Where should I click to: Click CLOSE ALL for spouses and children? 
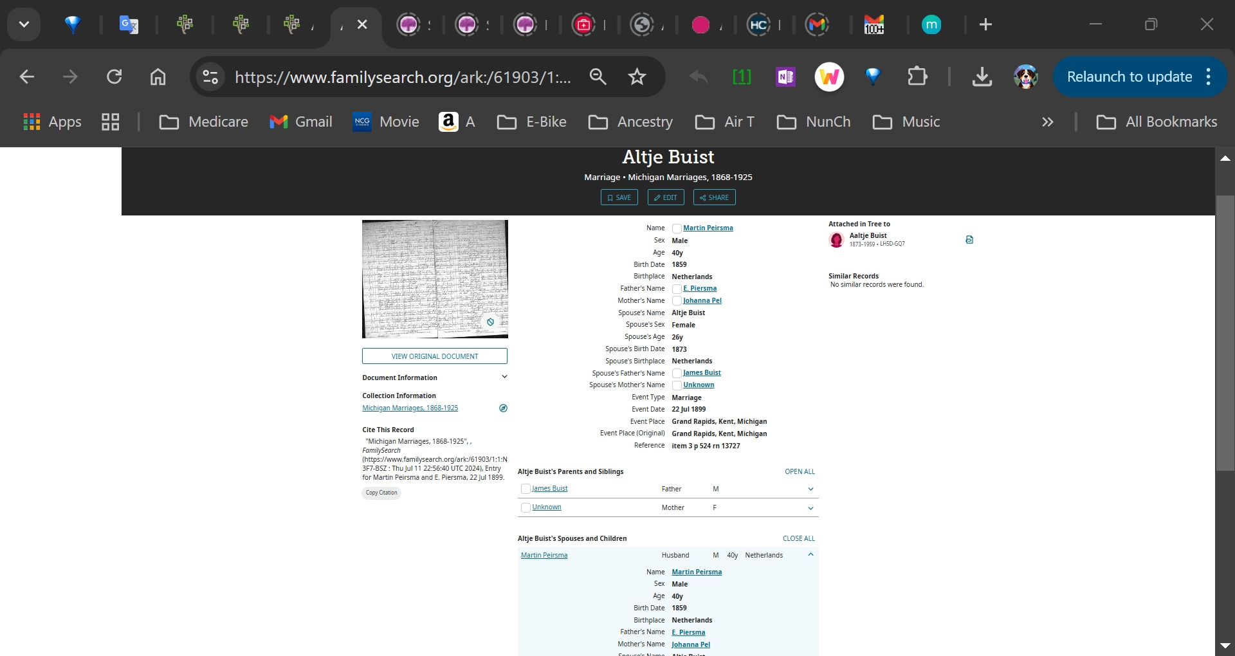[x=799, y=538]
